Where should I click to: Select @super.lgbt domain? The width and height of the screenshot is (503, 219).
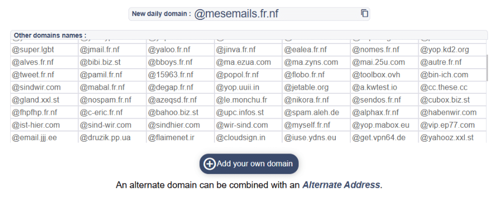[33, 50]
